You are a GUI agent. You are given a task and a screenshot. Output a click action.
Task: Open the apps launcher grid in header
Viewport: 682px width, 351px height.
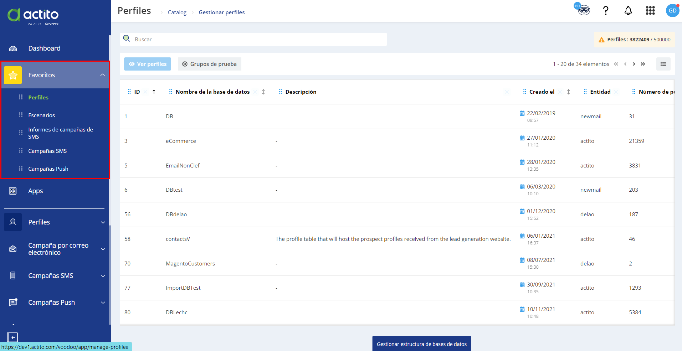point(650,11)
